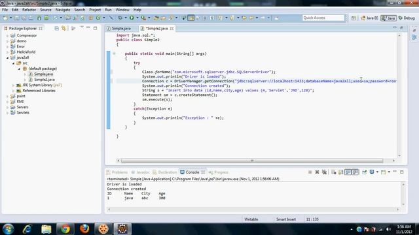
Task: Toggle main method fold marker in editor
Action: tap(114, 54)
